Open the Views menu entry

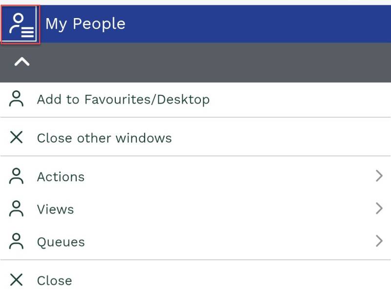coord(55,210)
